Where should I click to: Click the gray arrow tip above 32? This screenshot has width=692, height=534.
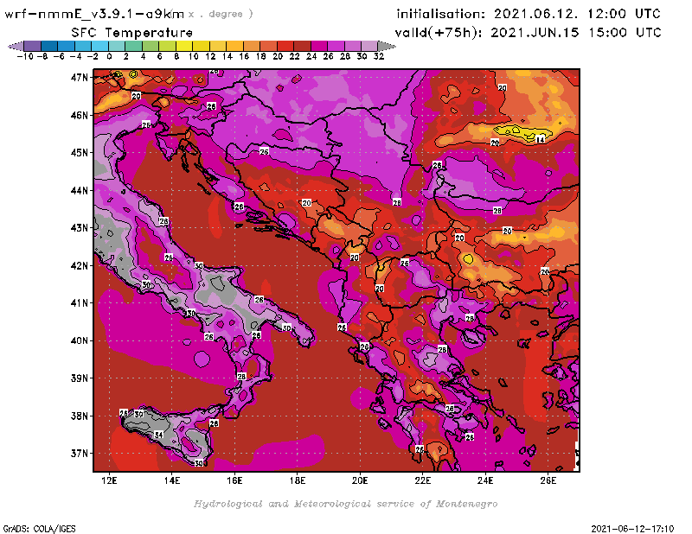point(387,47)
